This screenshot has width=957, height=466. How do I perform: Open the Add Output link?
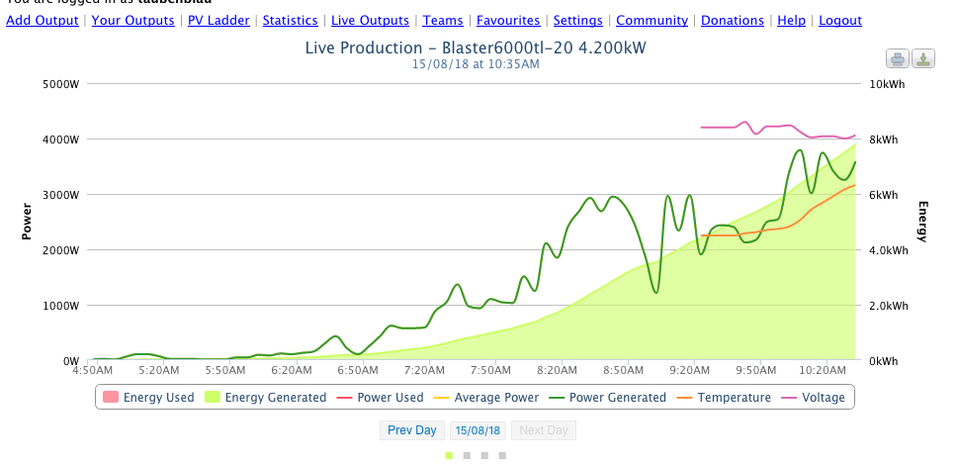tap(43, 20)
